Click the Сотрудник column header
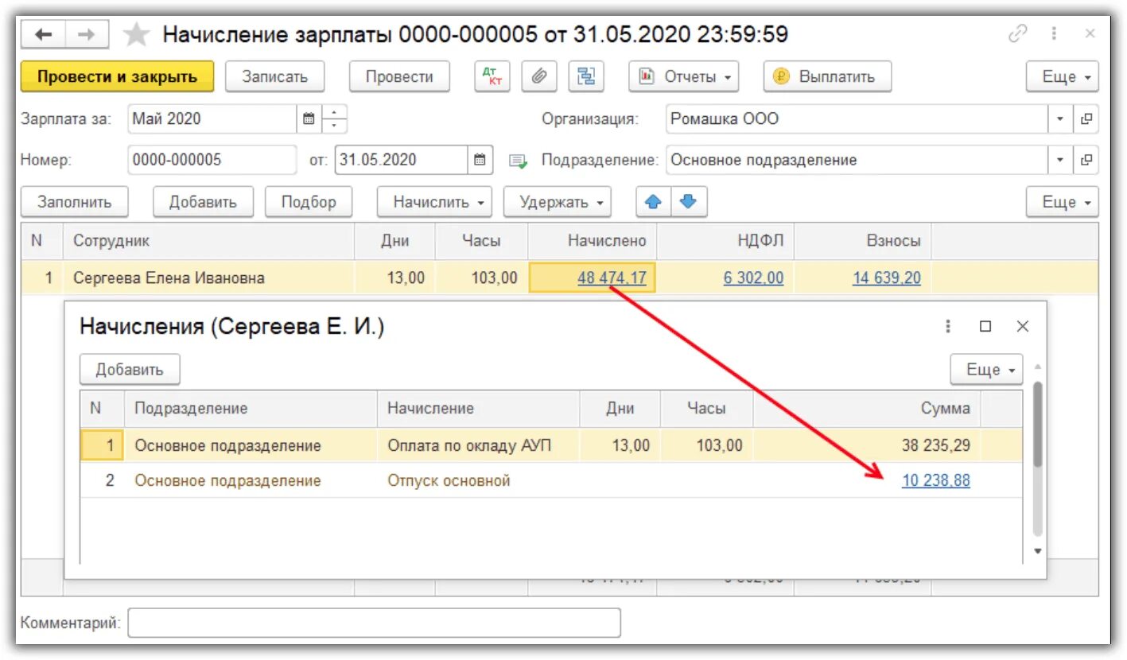This screenshot has height=660, width=1127. (x=210, y=241)
